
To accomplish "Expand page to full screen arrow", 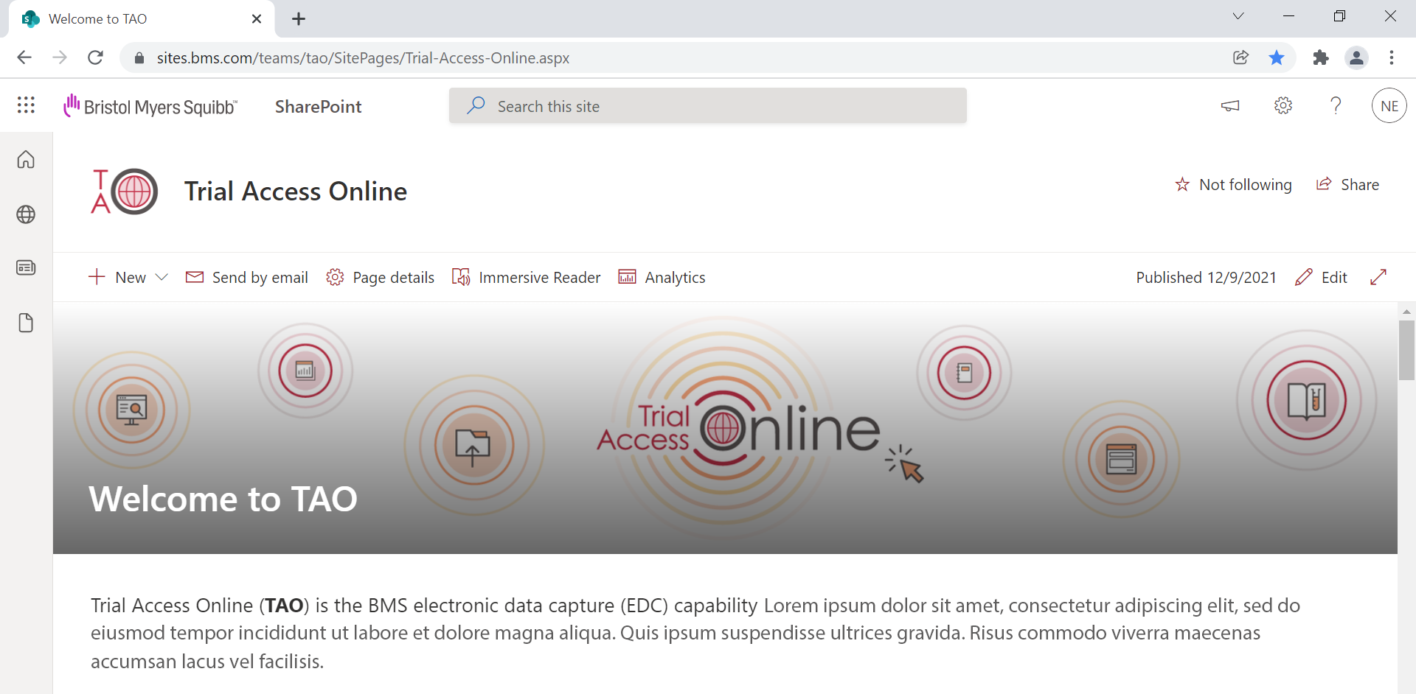I will (x=1378, y=277).
